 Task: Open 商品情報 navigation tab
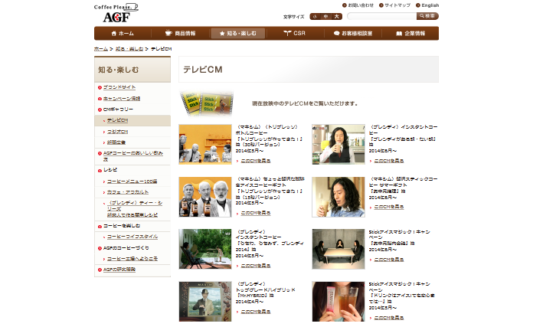180,33
